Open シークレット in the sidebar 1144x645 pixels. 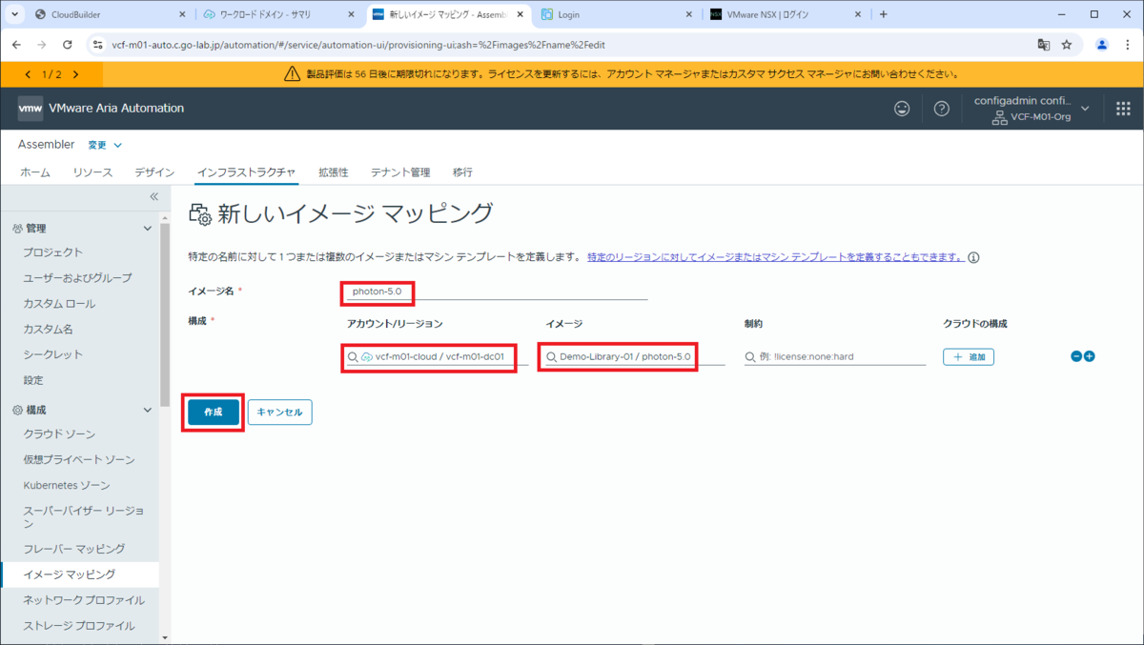point(53,354)
